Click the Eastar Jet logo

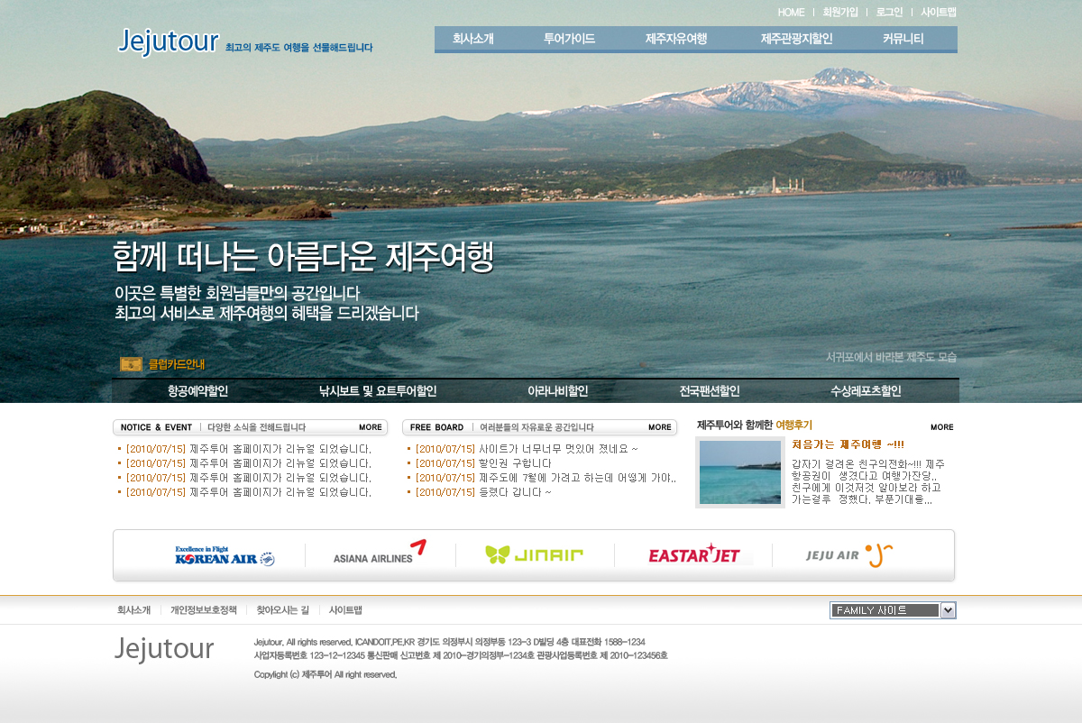click(694, 554)
